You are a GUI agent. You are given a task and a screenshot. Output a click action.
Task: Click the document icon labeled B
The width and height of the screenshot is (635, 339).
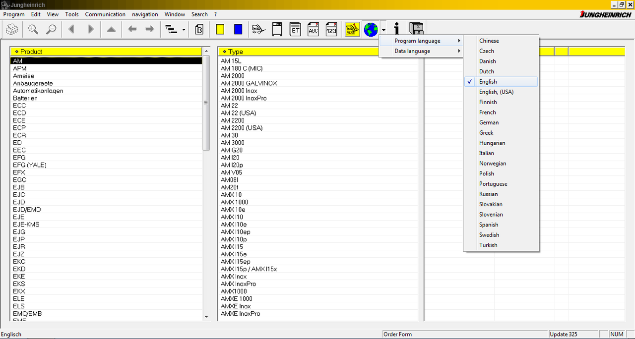click(199, 29)
